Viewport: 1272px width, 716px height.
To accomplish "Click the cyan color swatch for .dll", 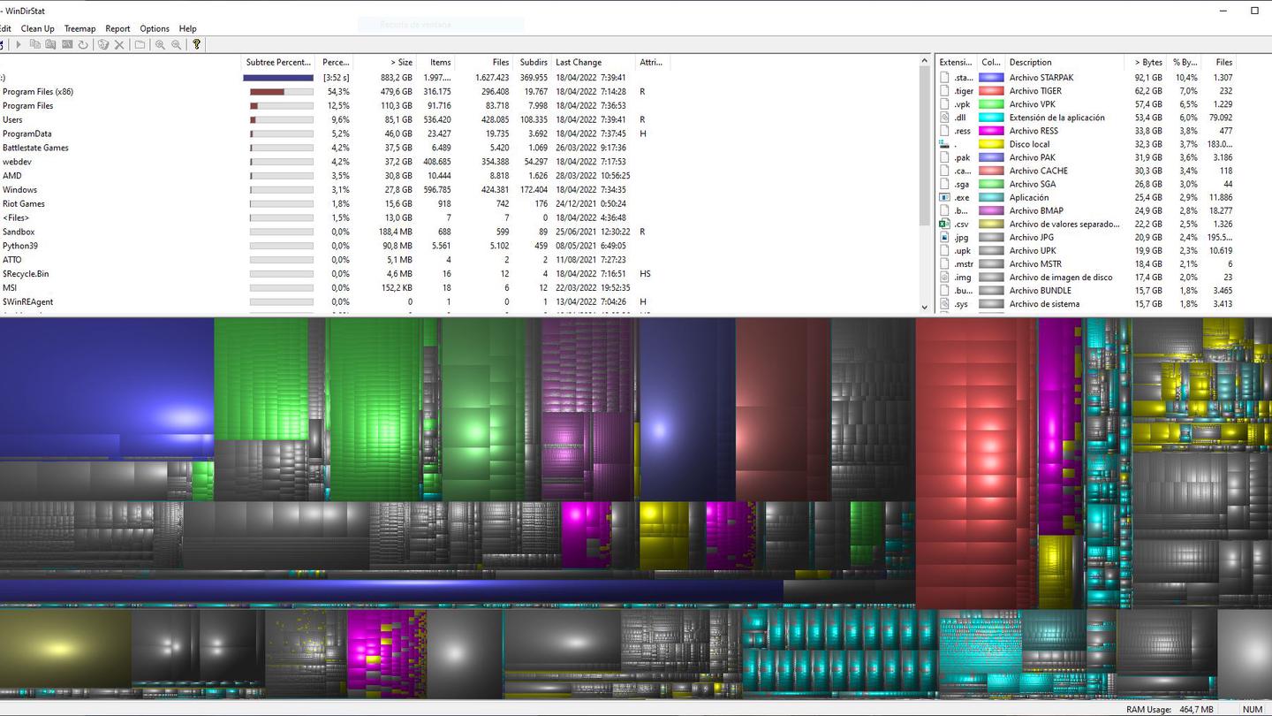I will [992, 118].
